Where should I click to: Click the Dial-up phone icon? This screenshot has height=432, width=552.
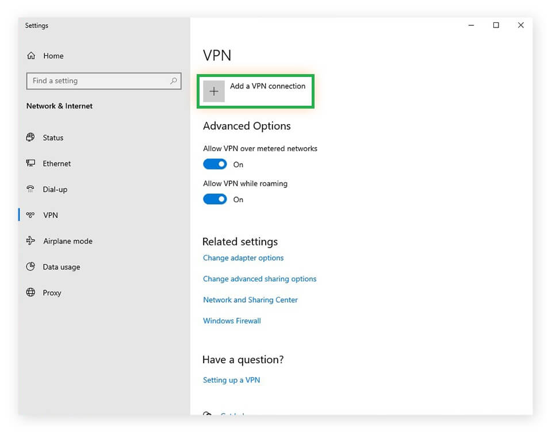[x=30, y=189]
